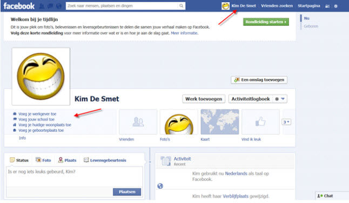The image size is (349, 203).
Task: Click the search magnifier icon
Action: [x=182, y=6]
